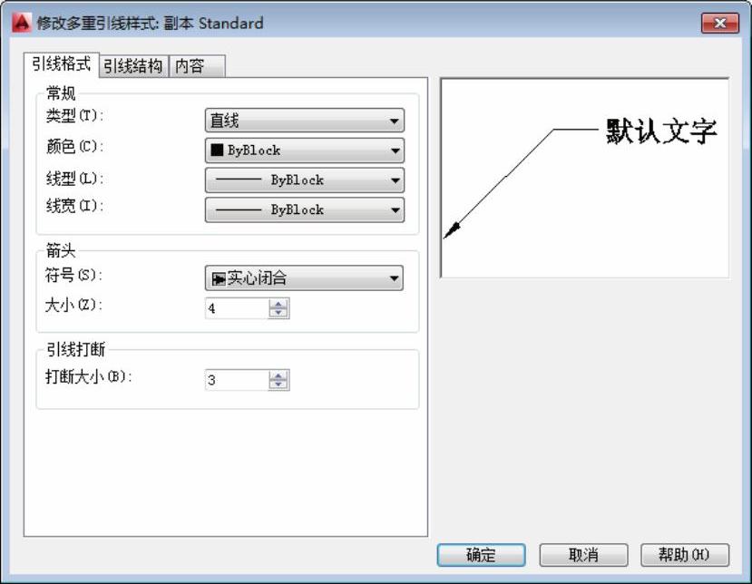Click the black color swatch in 颜色 field
Screen dimensions: 752x584
pyautogui.click(x=218, y=151)
